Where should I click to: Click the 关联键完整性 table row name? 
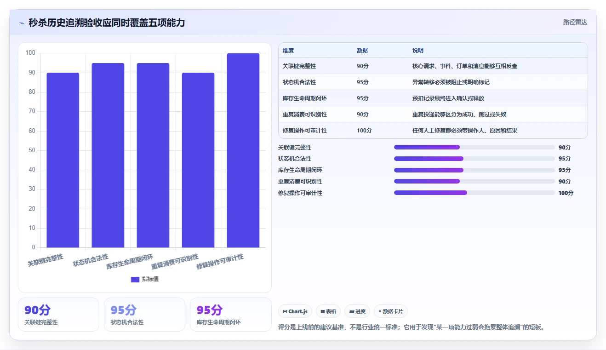tap(299, 66)
